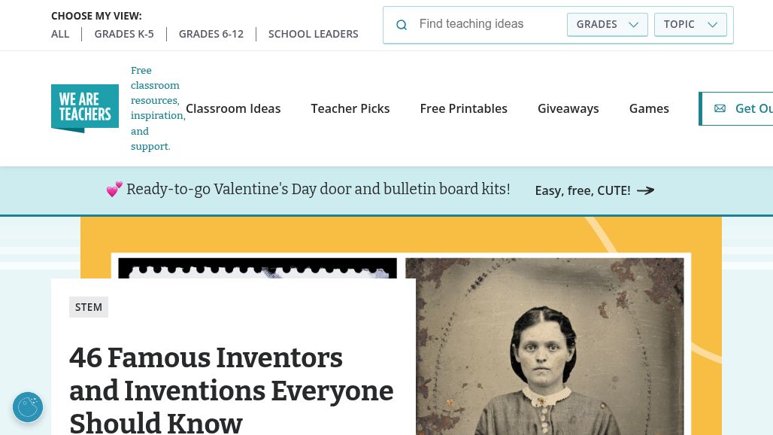Image resolution: width=773 pixels, height=435 pixels.
Task: Open the Classroom Ideas menu
Action: coord(233,108)
